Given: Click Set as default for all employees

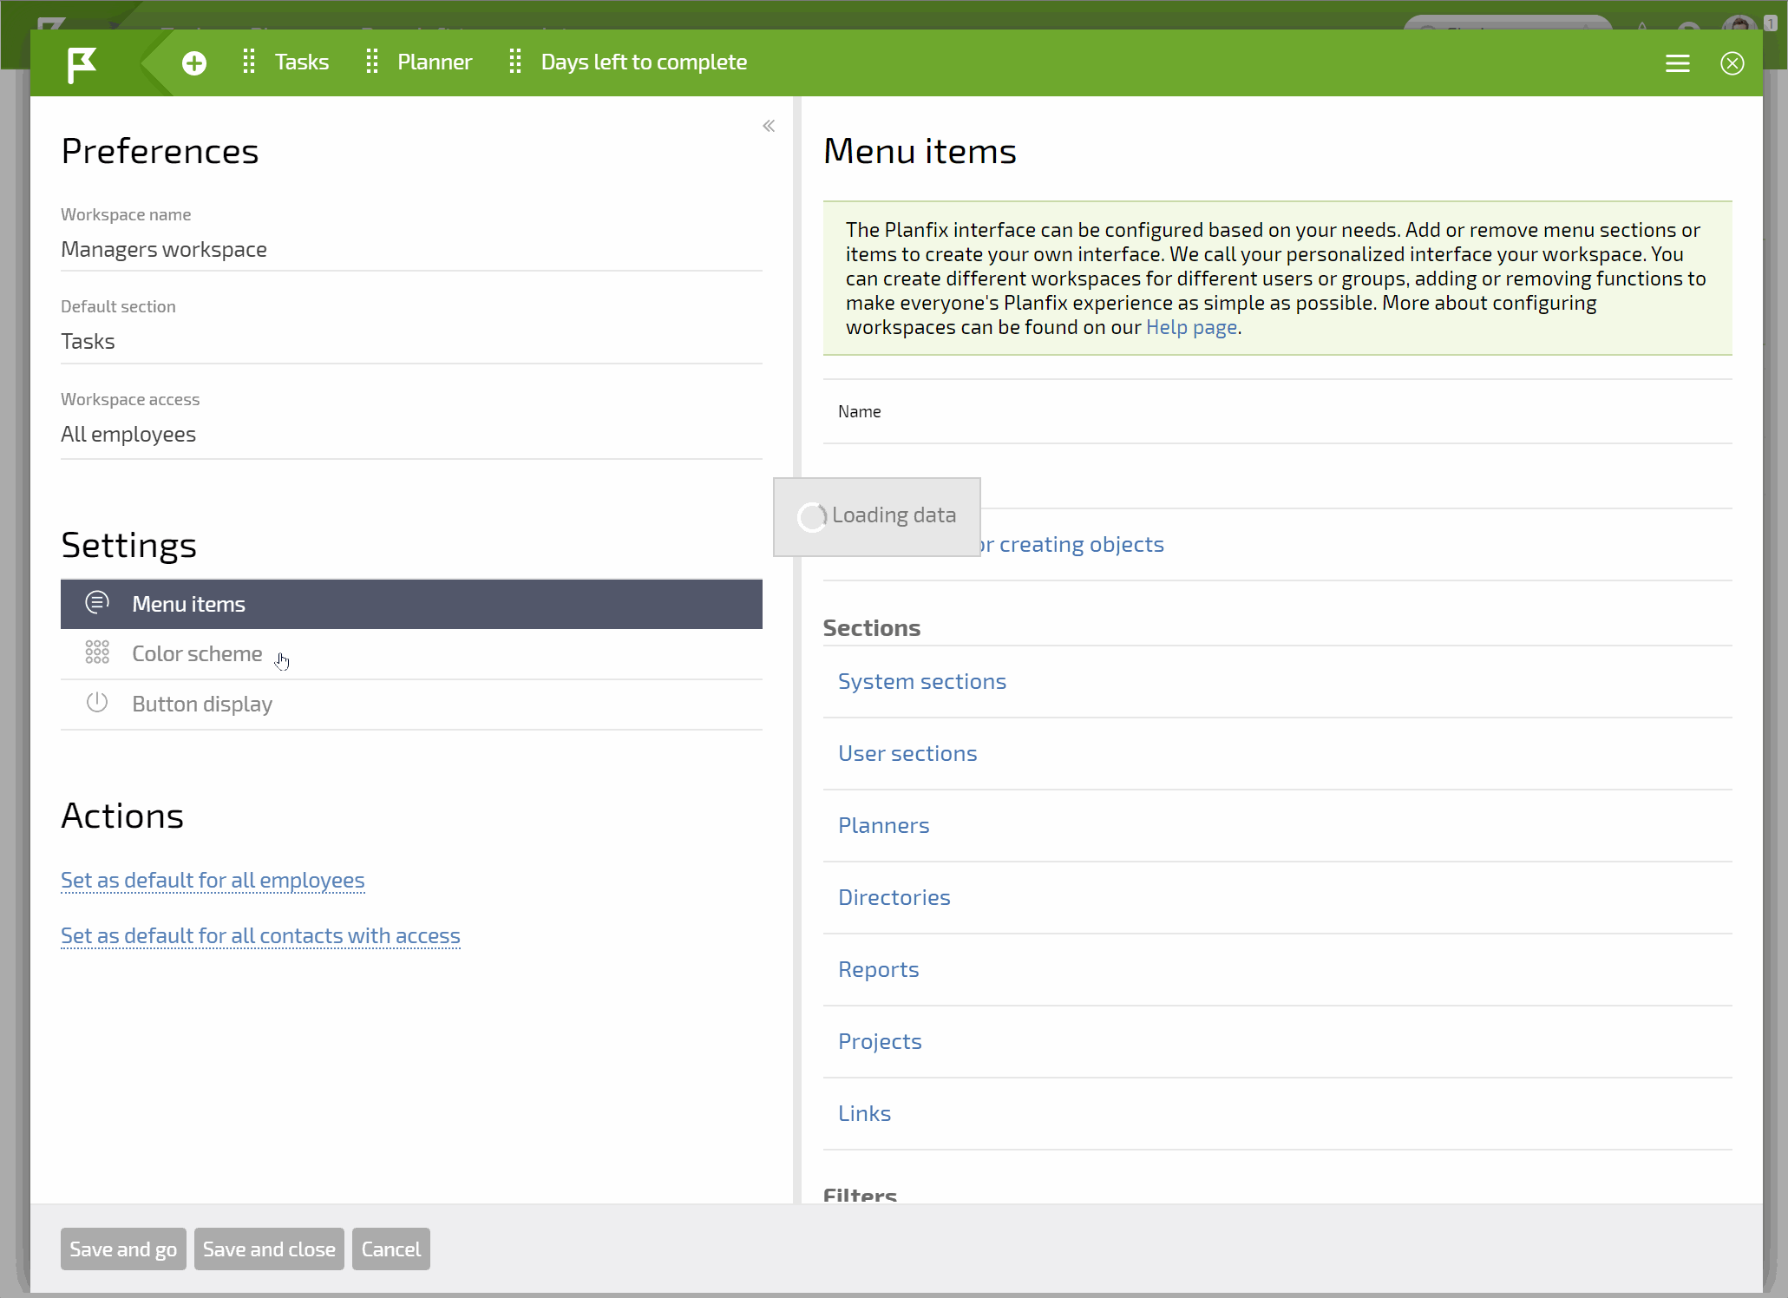Looking at the screenshot, I should point(213,879).
